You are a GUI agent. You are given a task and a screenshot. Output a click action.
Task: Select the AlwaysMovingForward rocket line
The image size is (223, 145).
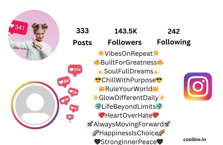coord(128,124)
